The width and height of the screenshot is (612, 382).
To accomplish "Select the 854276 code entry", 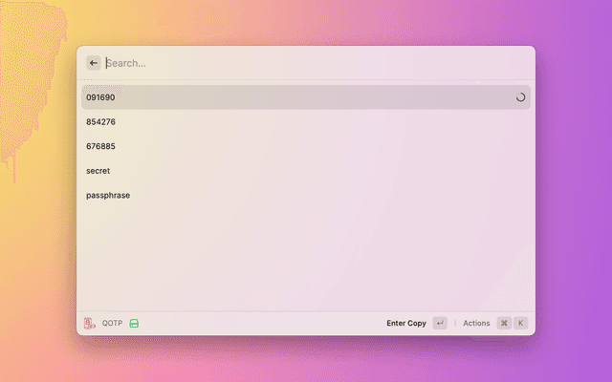I will (100, 122).
